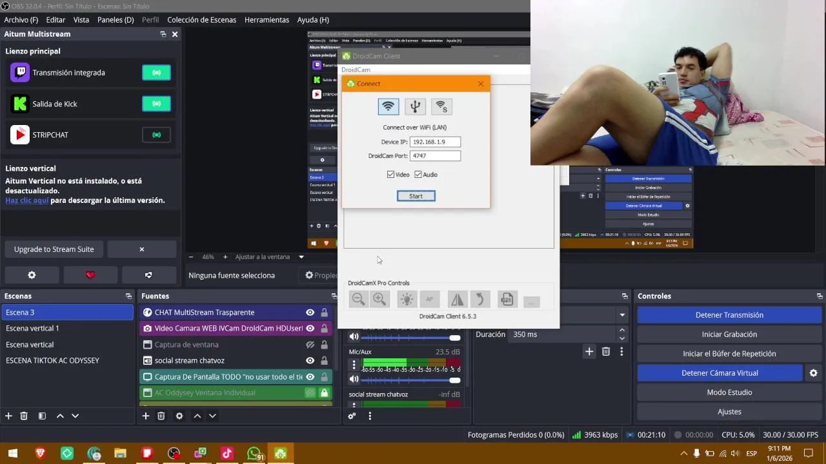826x464 pixels.
Task: Delete selected scene with trash icon
Action: pos(24,416)
